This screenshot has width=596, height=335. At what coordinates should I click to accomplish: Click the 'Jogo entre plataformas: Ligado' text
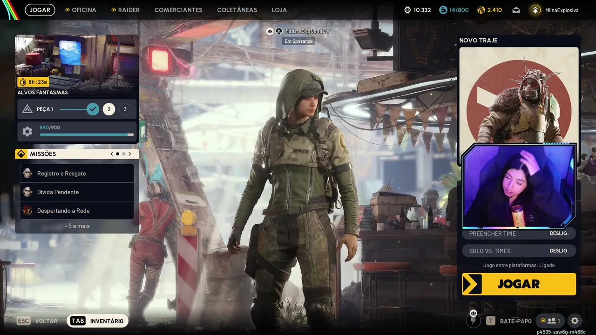pyautogui.click(x=519, y=265)
